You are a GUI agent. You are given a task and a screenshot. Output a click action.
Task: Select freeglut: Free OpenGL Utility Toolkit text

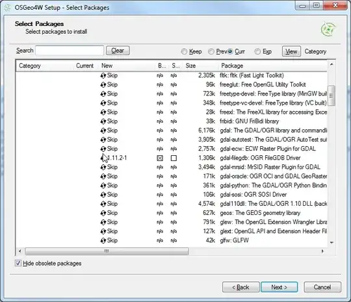pos(263,85)
